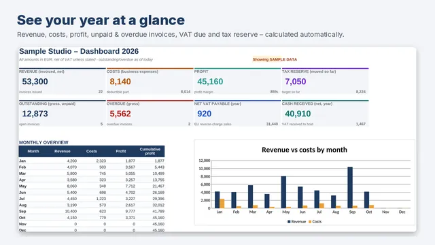
Task: Select the Outstanding figure 12,873
Action: tap(35, 114)
